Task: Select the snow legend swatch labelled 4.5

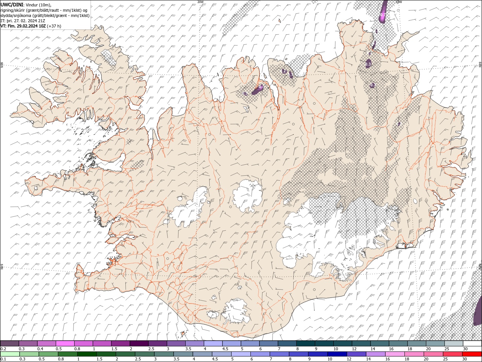Action: (232, 344)
